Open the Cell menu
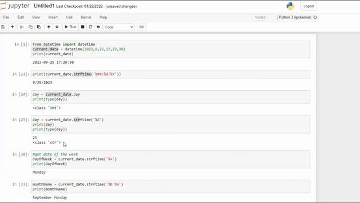The height and width of the screenshot is (203, 360). pyautogui.click(x=69, y=17)
